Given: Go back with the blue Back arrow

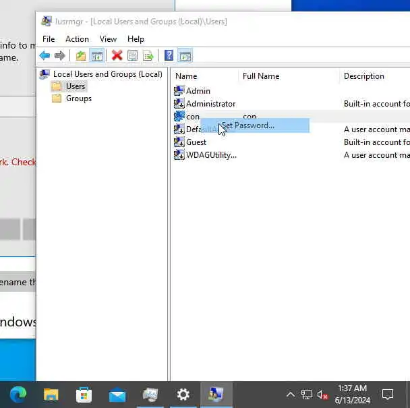Looking at the screenshot, I should click(x=45, y=56).
